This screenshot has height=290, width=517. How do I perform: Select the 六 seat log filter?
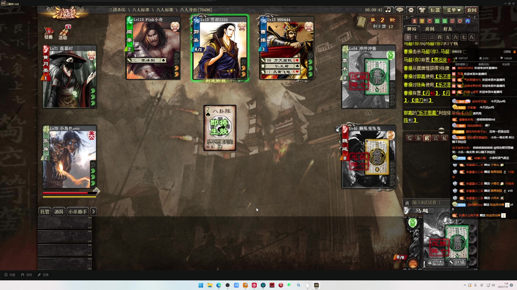coord(456,37)
